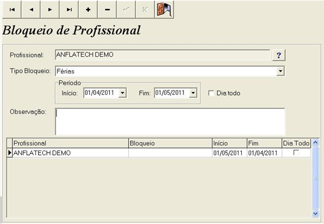This screenshot has height=224, width=324.
Task: Select grid cell ANFLATECH DEMO
Action: 70,153
